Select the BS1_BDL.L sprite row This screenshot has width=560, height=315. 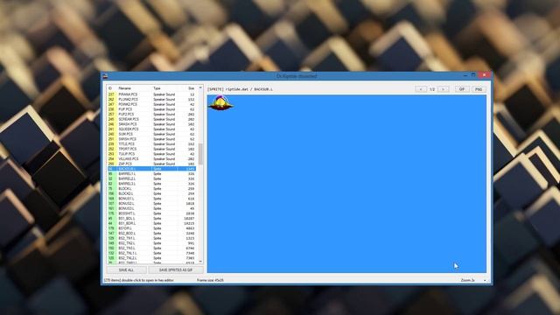tap(151, 218)
